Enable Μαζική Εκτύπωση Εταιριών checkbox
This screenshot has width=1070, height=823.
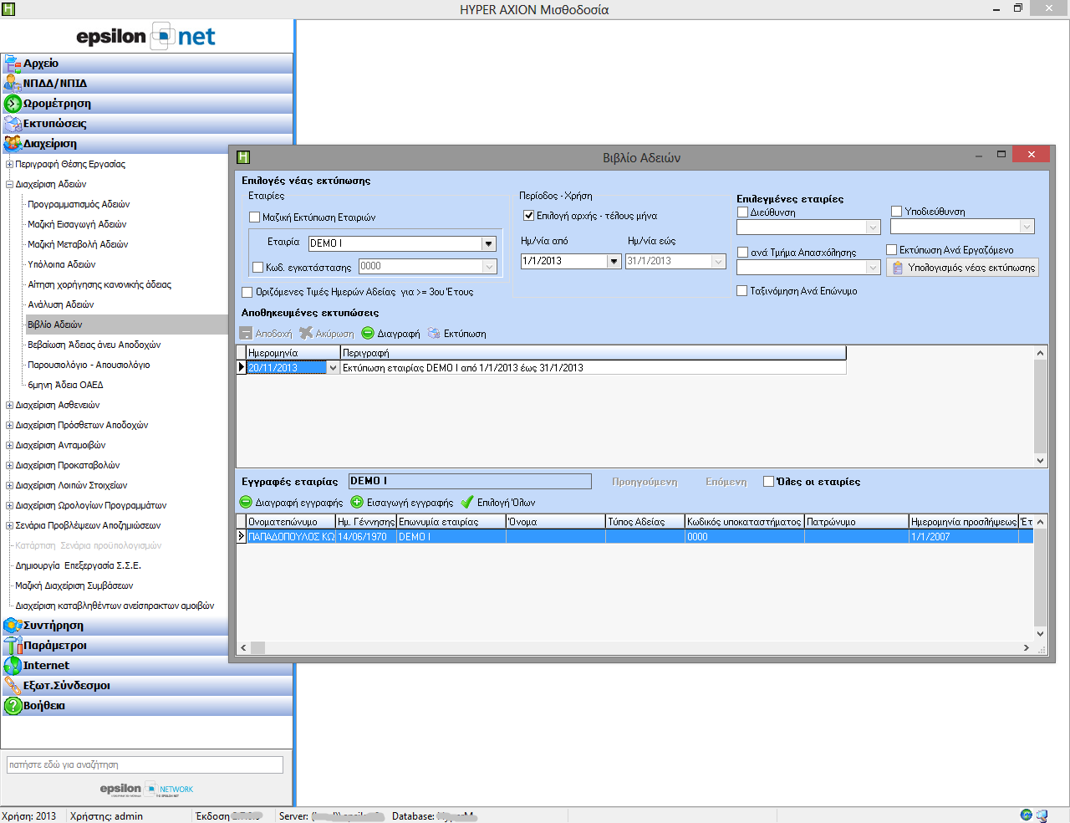click(x=255, y=217)
